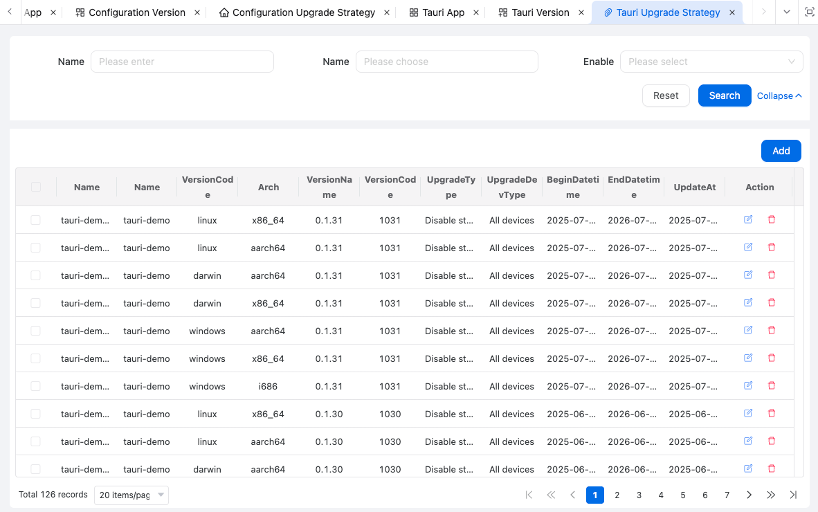The width and height of the screenshot is (818, 512).
Task: Toggle fullscreen icon in tab bar
Action: point(809,12)
